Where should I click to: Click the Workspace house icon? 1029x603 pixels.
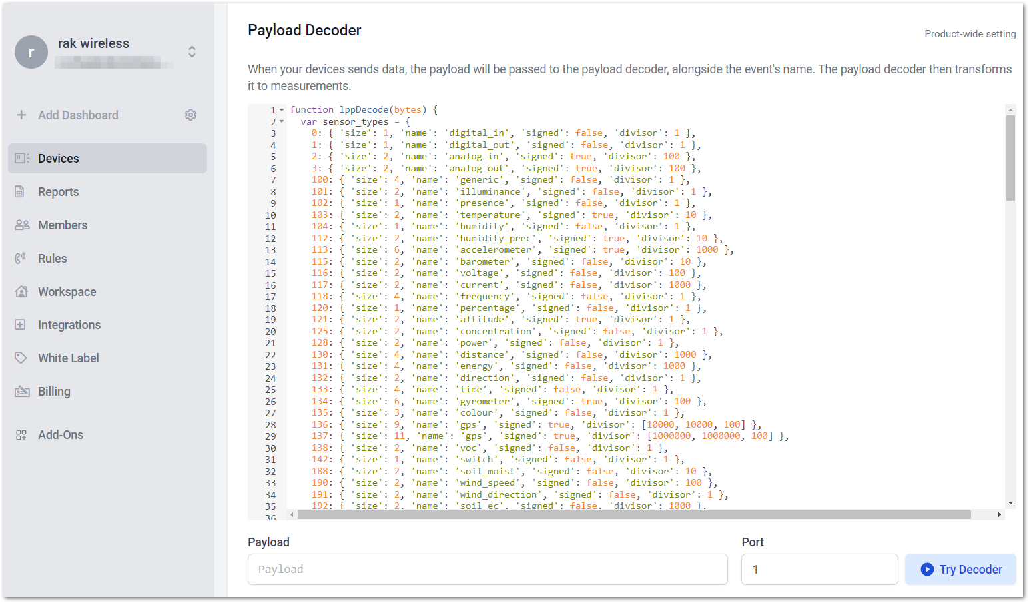(x=21, y=292)
